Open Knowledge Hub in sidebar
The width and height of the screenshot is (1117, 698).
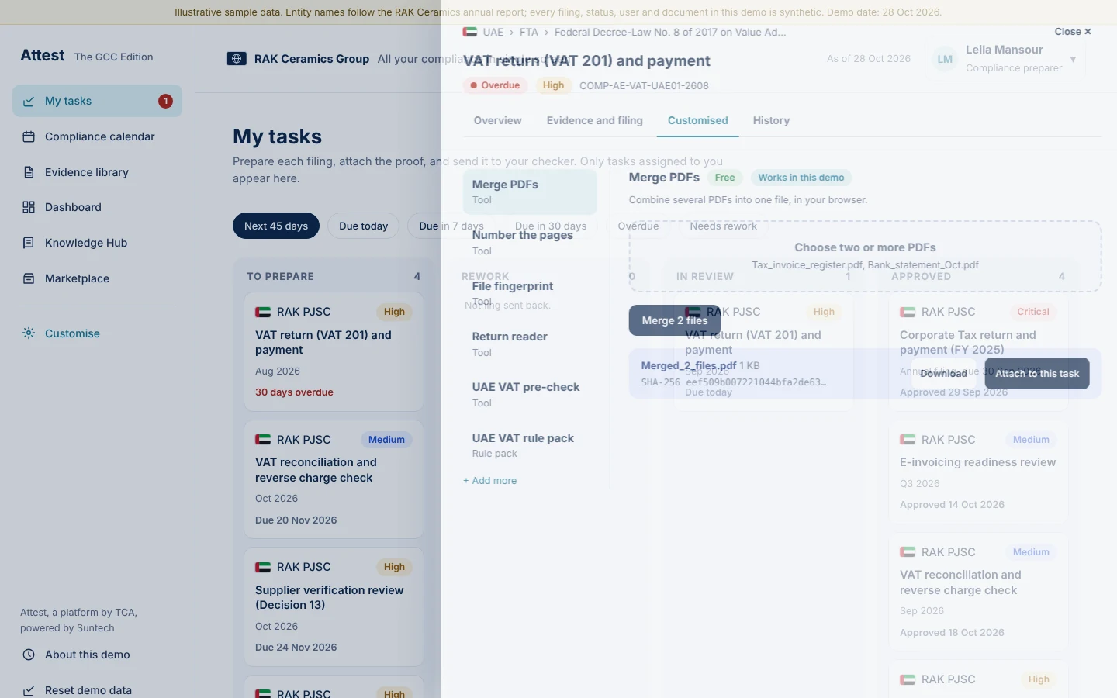click(x=97, y=243)
